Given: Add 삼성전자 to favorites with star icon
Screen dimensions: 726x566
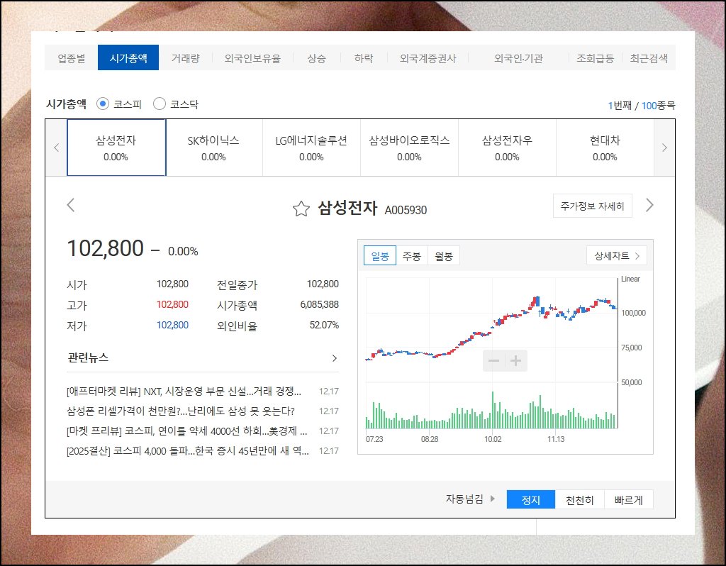Looking at the screenshot, I should [x=301, y=209].
